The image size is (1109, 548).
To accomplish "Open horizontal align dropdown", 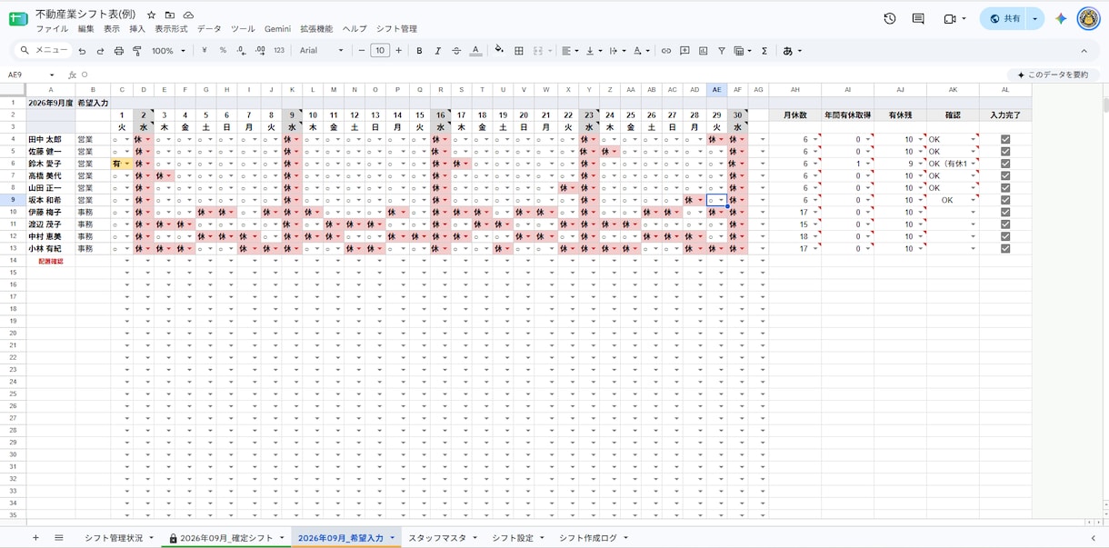I will pos(569,51).
